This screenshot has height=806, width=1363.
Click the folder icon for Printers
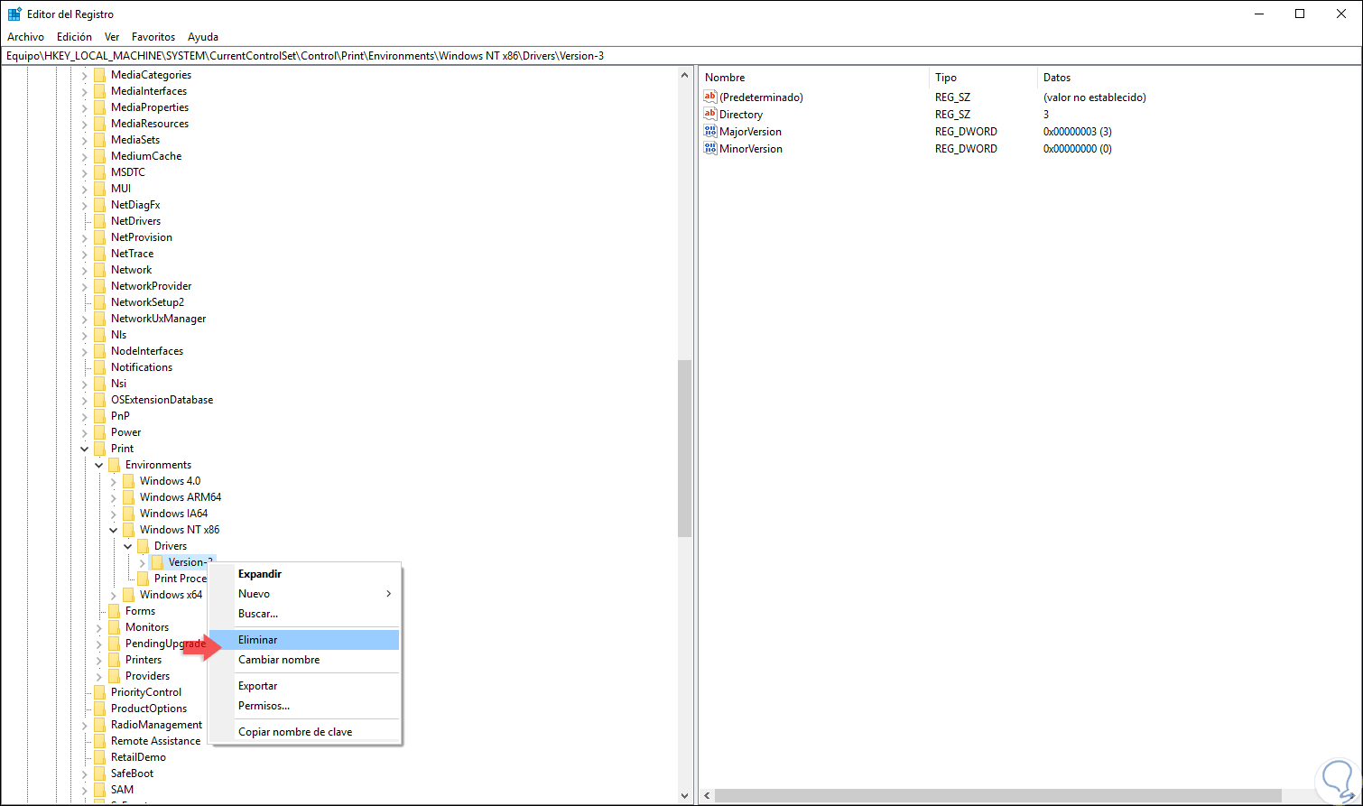(x=114, y=660)
